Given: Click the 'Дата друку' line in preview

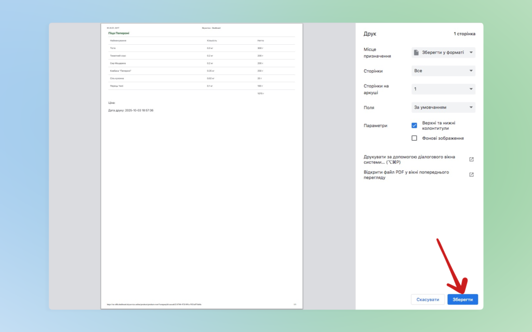Looking at the screenshot, I should coord(130,111).
